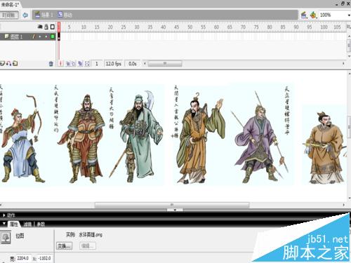Click the pencil icon on 图层 1

[34, 36]
